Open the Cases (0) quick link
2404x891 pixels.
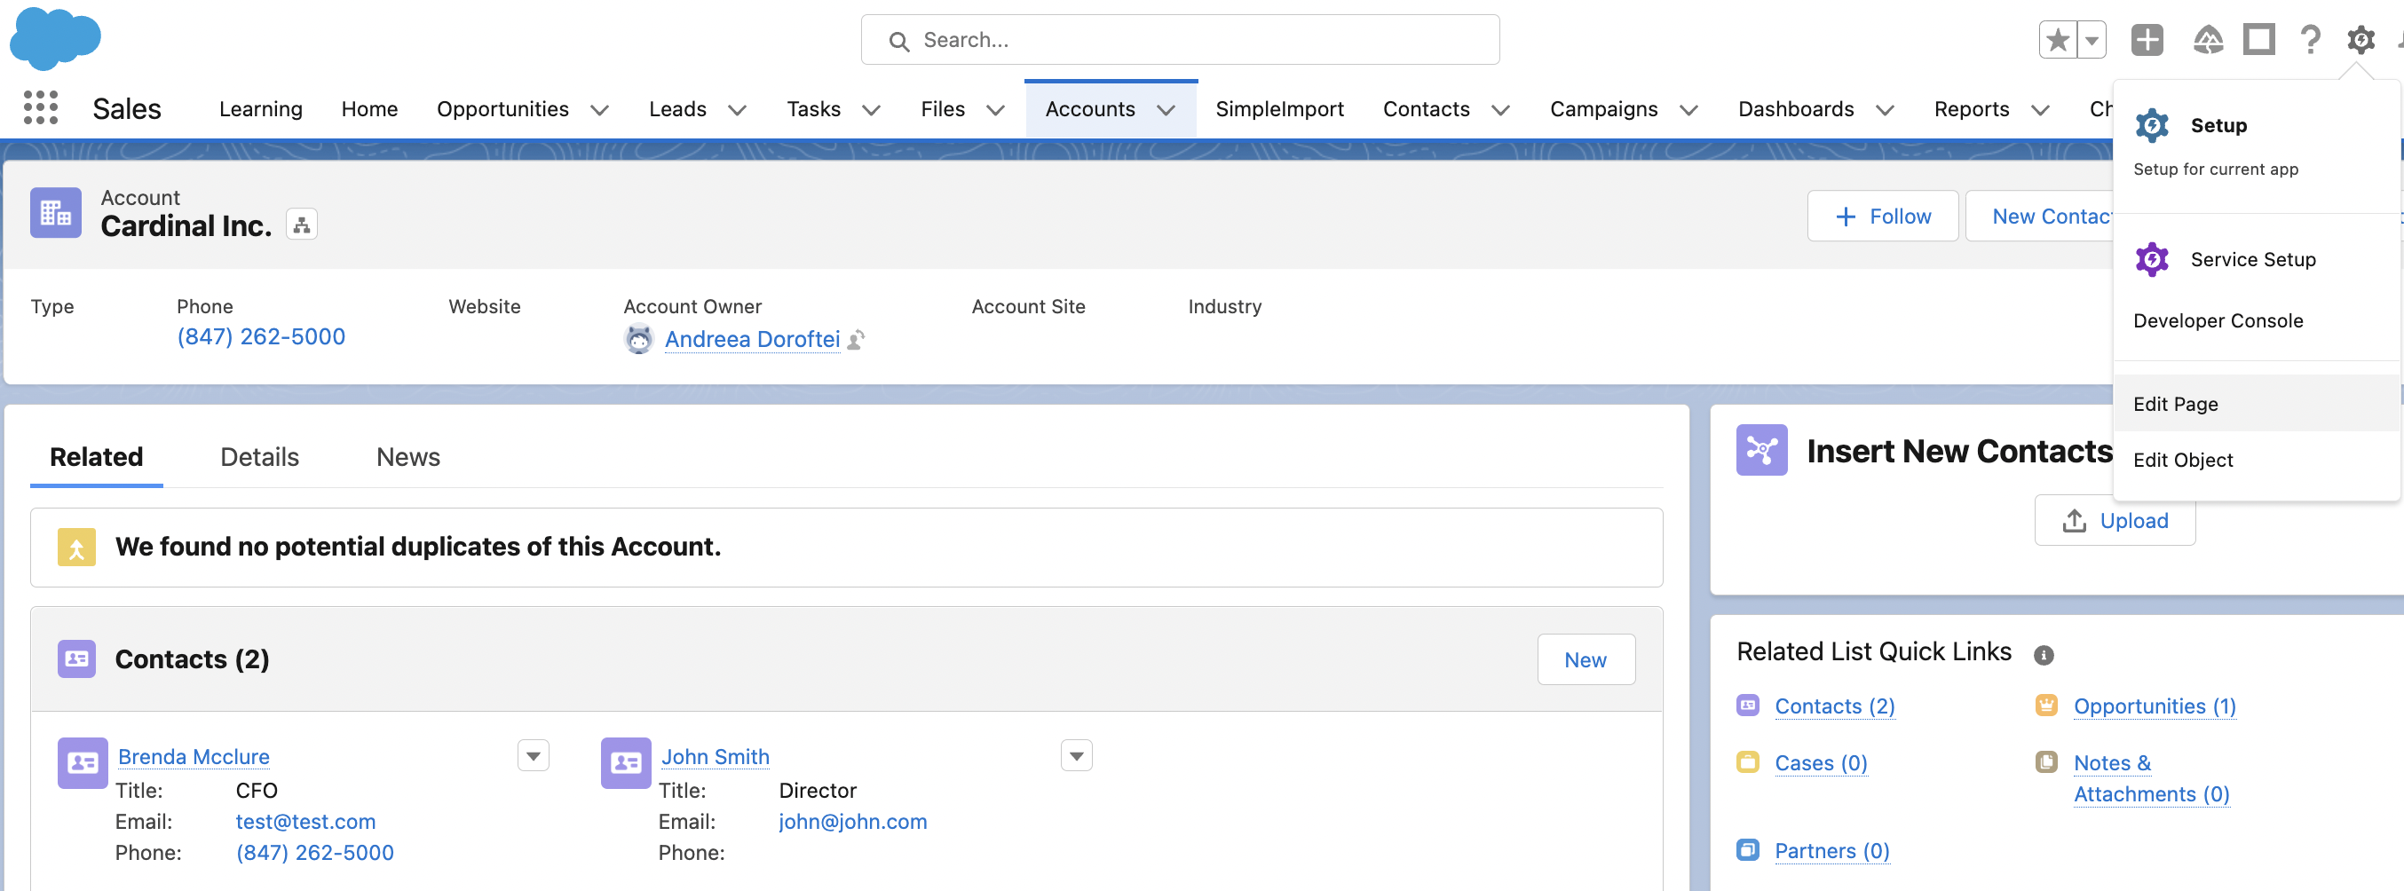[1821, 763]
